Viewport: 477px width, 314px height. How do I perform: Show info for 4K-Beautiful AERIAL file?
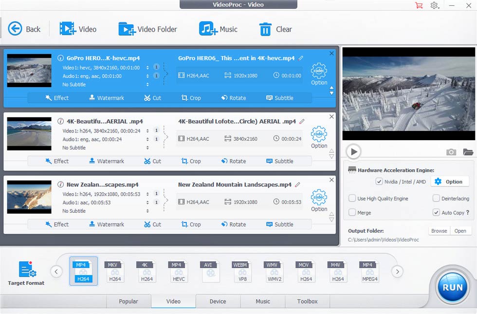tap(60, 121)
